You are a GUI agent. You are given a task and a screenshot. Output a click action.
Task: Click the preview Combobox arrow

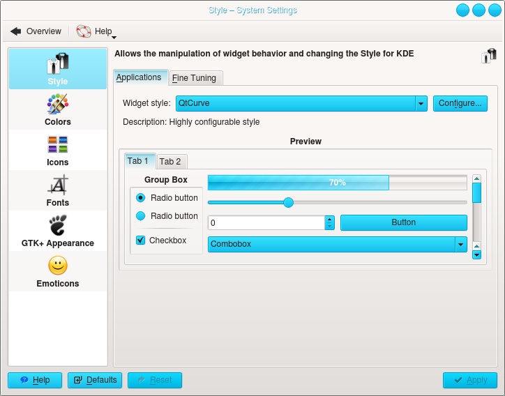pos(461,244)
